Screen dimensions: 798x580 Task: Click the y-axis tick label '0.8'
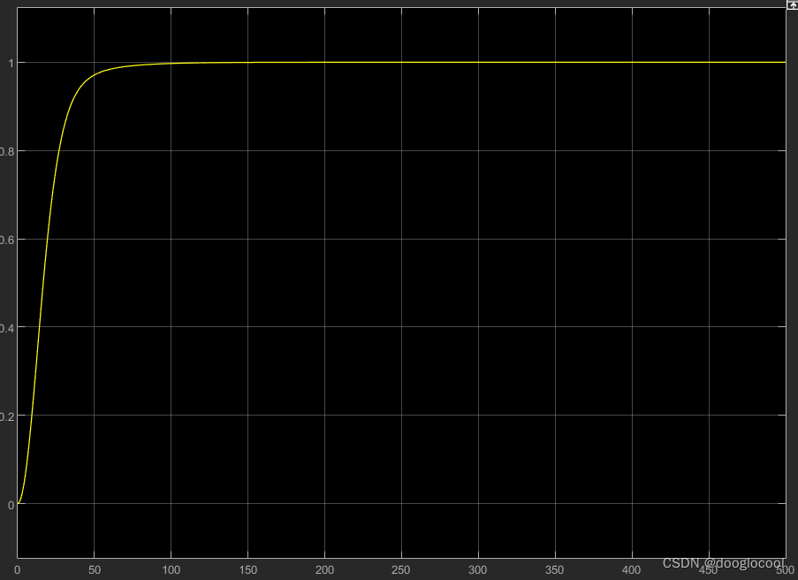6,152
